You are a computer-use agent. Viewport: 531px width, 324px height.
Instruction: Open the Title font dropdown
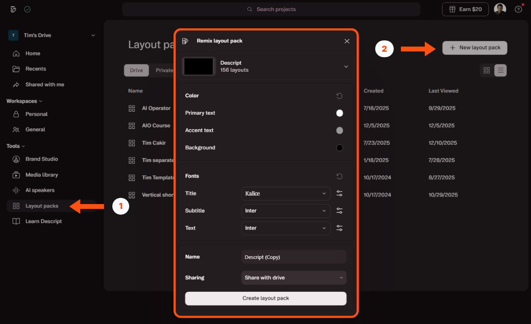point(286,193)
